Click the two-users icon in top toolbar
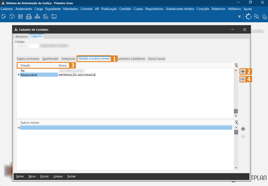268x186 pixels. coord(256,17)
